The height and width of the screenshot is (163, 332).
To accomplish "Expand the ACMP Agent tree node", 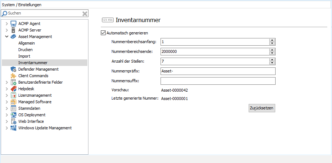I will (x=7, y=24).
